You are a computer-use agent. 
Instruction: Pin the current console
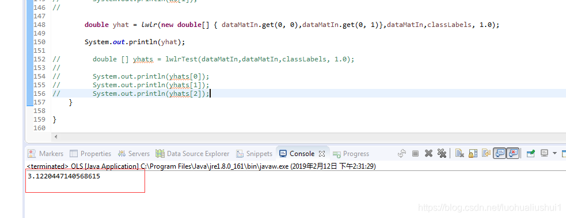click(x=531, y=154)
